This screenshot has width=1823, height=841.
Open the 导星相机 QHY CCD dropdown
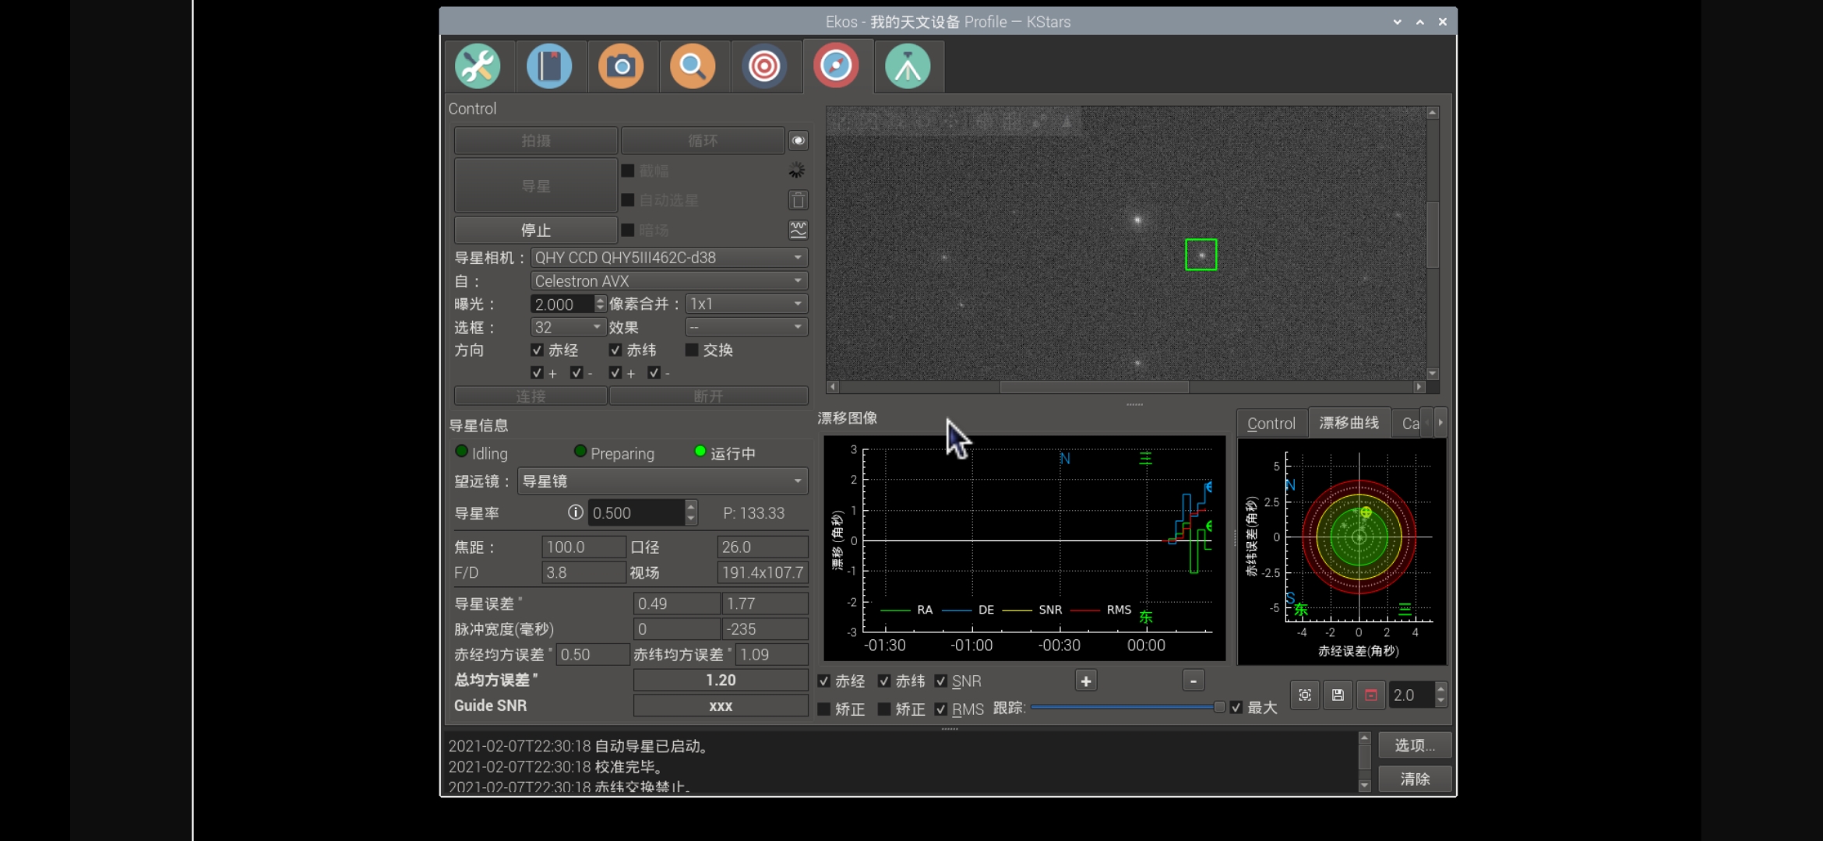coord(668,258)
